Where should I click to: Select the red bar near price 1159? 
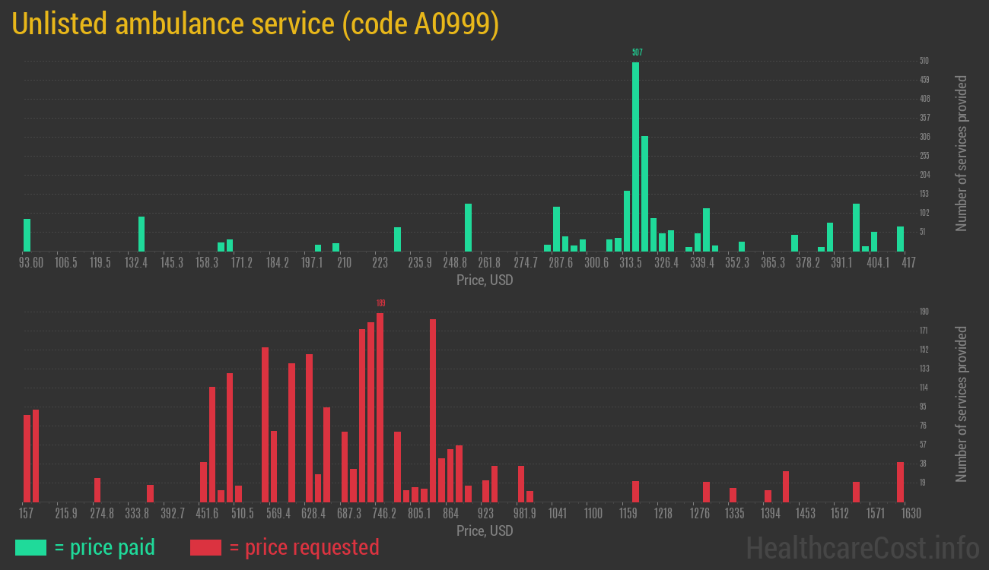(635, 491)
